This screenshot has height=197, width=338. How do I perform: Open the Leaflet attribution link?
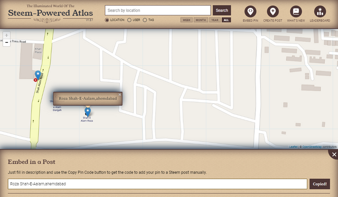(293, 147)
